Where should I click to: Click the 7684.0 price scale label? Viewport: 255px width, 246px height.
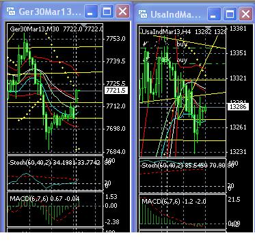coord(116,151)
